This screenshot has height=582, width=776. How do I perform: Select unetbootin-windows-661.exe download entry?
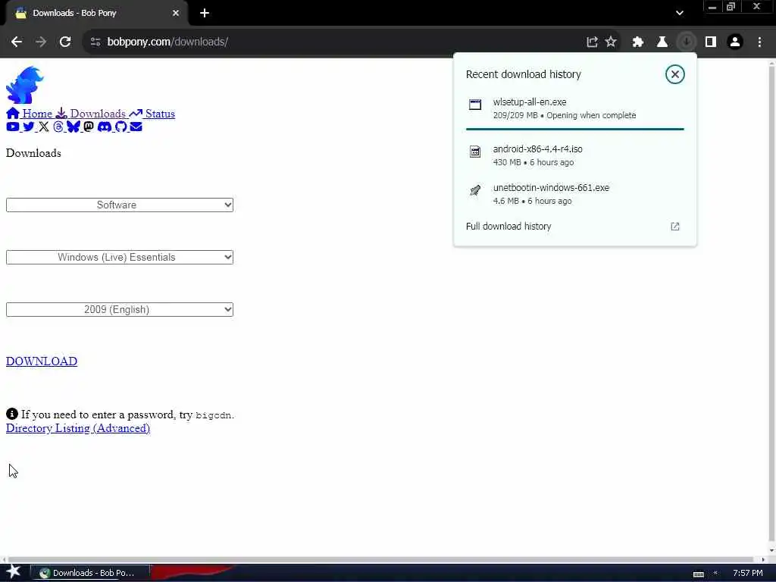(x=574, y=194)
